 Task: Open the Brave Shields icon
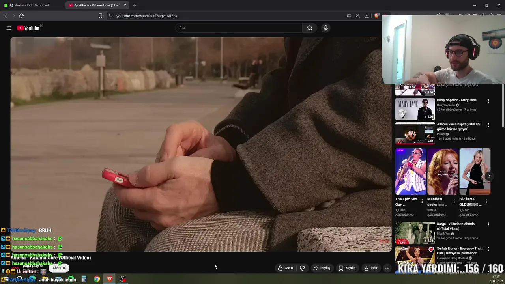[x=376, y=16]
